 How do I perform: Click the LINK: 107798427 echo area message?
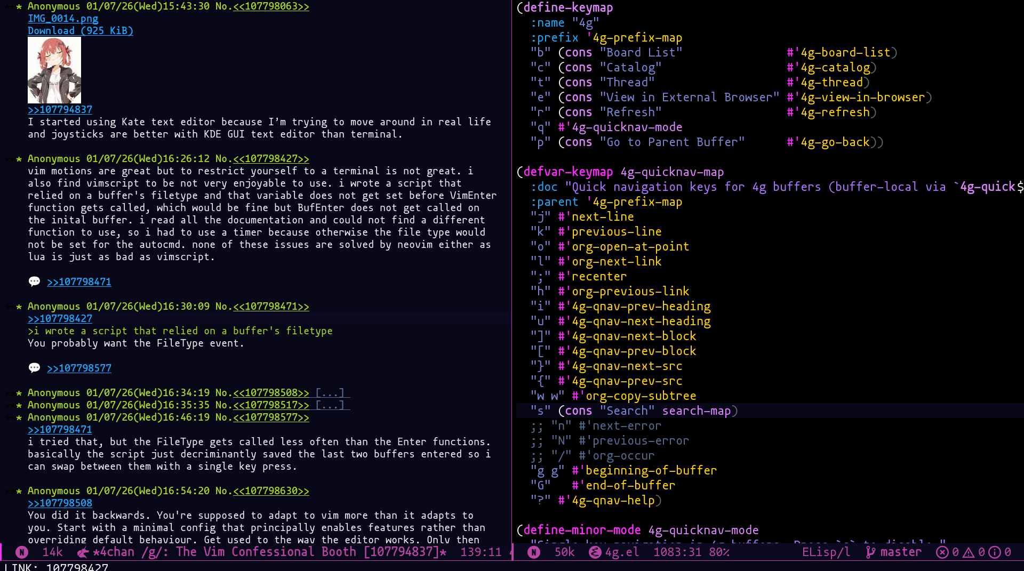click(56, 566)
